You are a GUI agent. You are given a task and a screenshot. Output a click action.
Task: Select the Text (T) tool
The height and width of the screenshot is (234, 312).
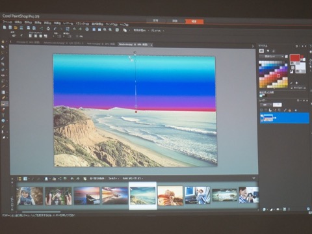3,115
